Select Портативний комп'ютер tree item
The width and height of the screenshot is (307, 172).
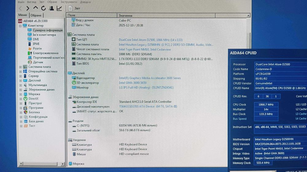(x=49, y=58)
